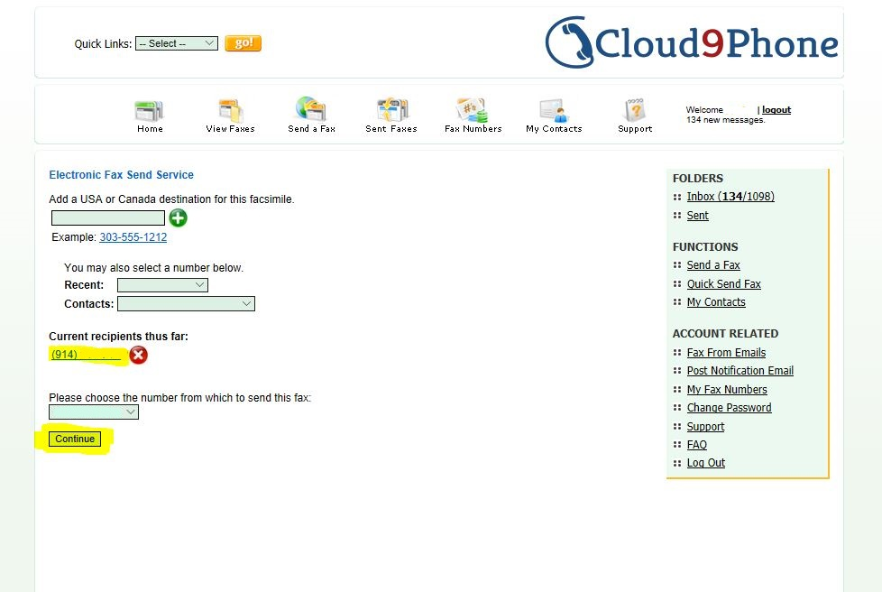882x592 pixels.
Task: Select the Send a Fax toolbar icon
Action: [x=311, y=109]
